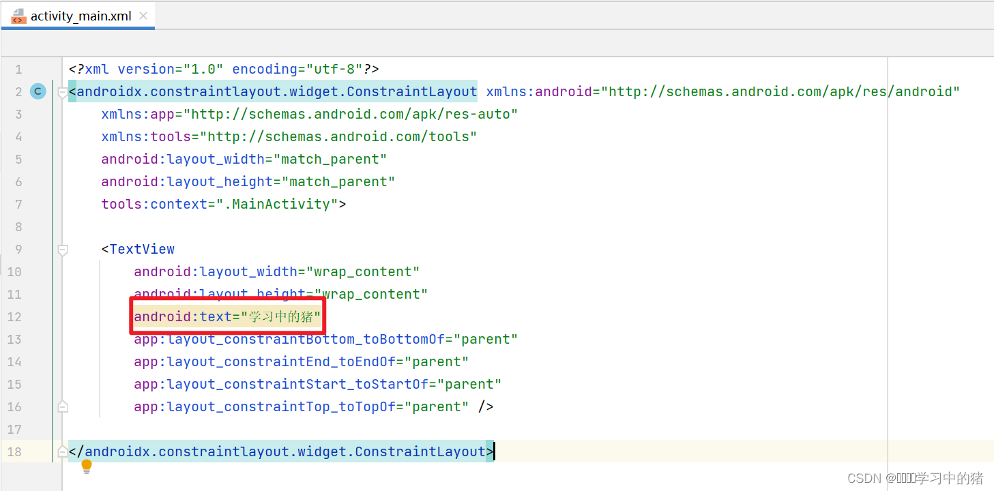Click android:layout_width="wrap_content"
Image resolution: width=994 pixels, height=491 pixels.
pos(277,271)
